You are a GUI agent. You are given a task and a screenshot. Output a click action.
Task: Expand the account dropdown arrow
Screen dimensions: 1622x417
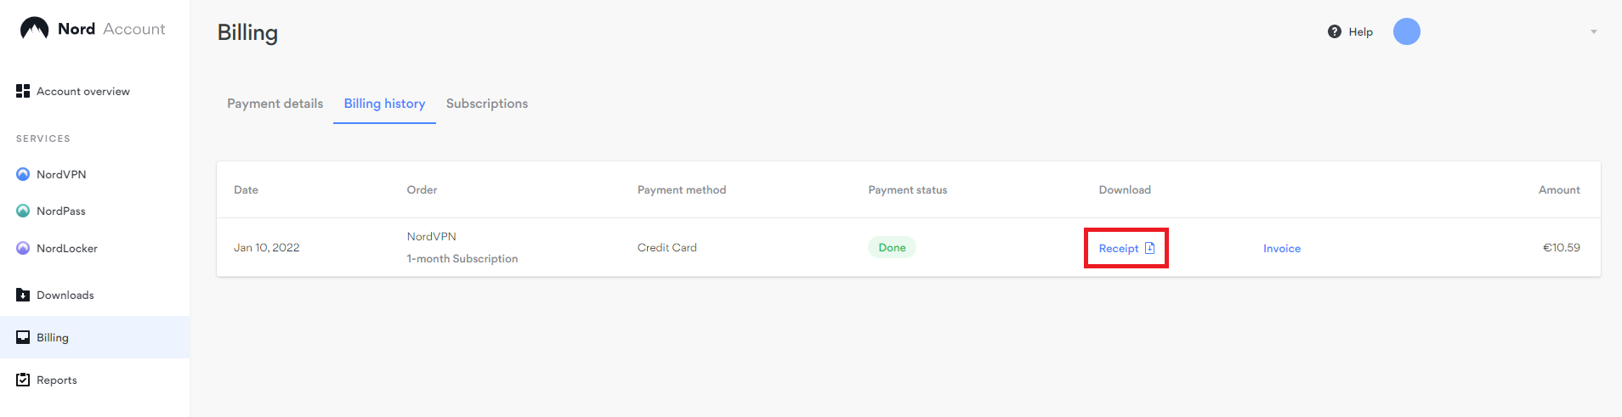pos(1594,32)
